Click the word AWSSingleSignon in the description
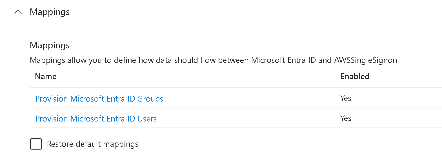The image size is (442, 165). (x=366, y=60)
